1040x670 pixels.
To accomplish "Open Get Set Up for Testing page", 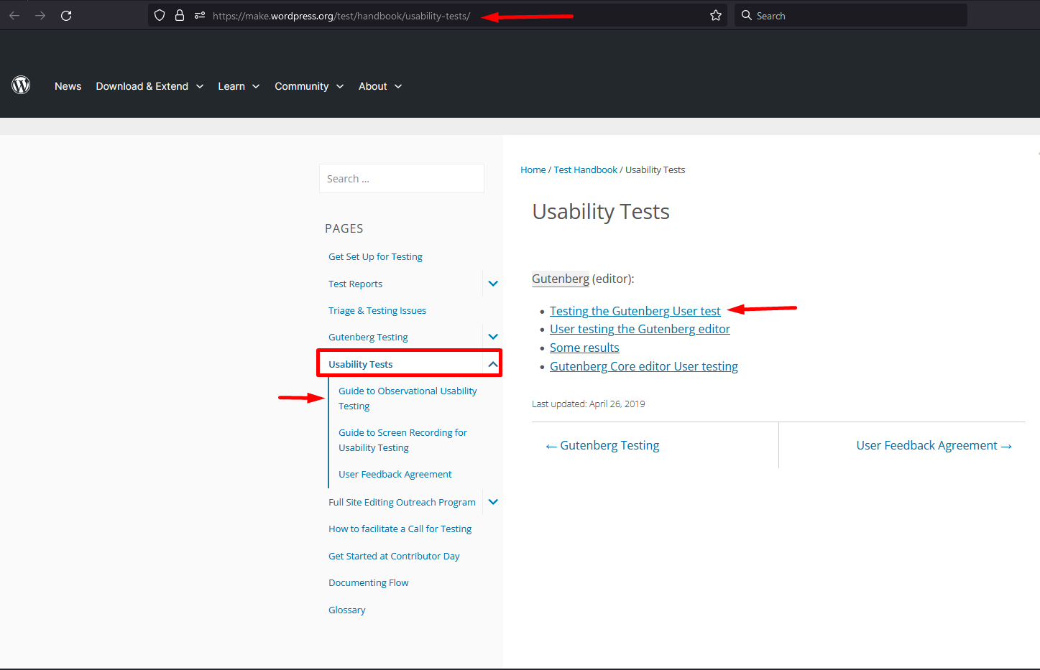I will [375, 256].
